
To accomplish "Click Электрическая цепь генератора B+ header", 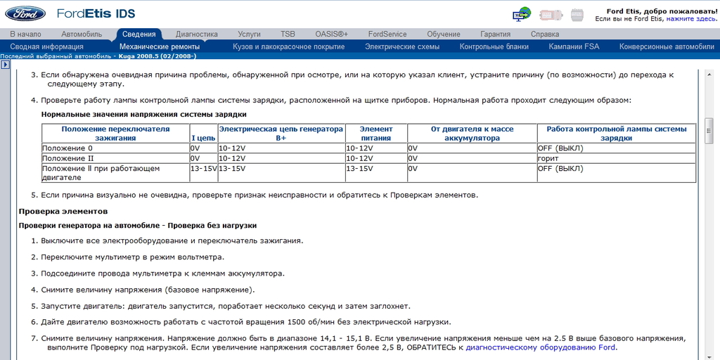I will [x=281, y=133].
